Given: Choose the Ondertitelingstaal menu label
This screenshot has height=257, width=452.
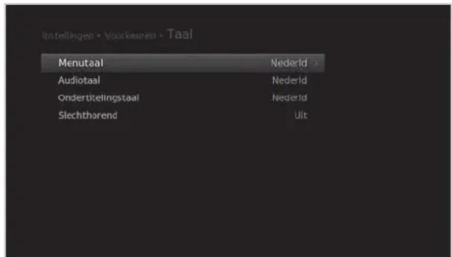Looking at the screenshot, I should [x=99, y=98].
